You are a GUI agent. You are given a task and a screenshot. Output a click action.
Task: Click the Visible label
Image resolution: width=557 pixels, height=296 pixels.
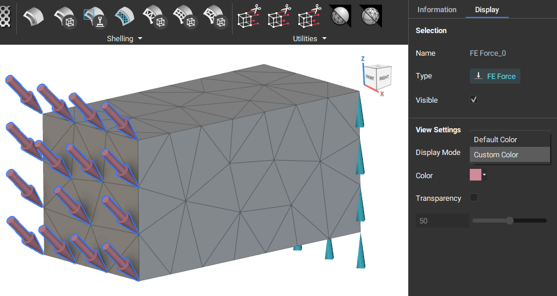(x=427, y=100)
